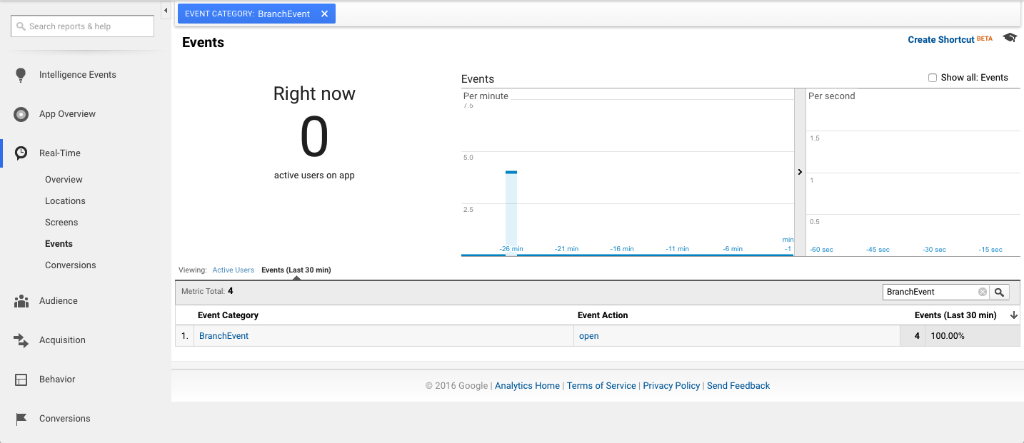
Task: Click the Real-Time clock icon
Action: click(x=21, y=153)
